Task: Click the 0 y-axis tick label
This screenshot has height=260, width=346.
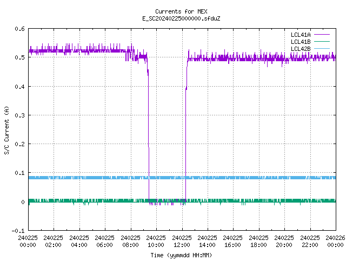Action: [23, 202]
